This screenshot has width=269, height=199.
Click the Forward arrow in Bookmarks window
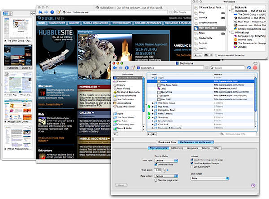point(120,67)
